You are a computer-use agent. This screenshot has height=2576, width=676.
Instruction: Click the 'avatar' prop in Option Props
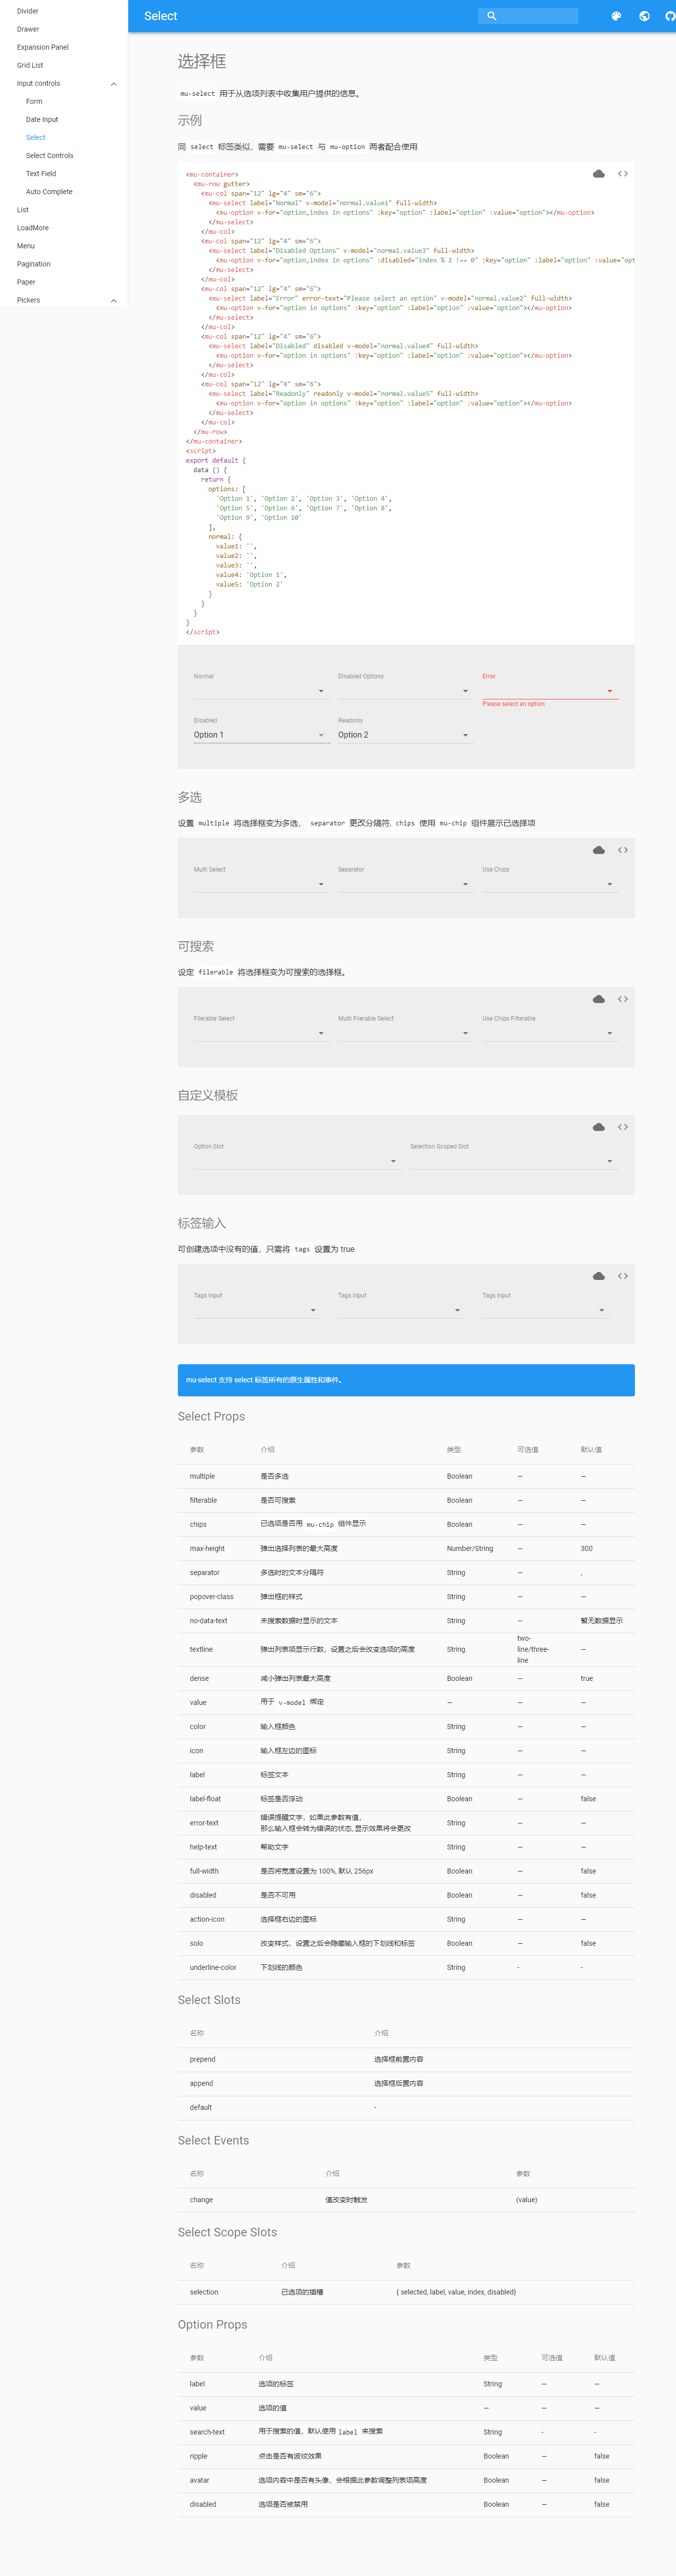[x=200, y=2480]
